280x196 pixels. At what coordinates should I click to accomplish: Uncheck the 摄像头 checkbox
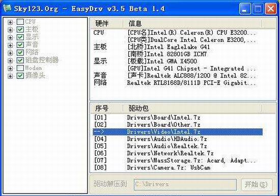pyautogui.click(x=20, y=76)
